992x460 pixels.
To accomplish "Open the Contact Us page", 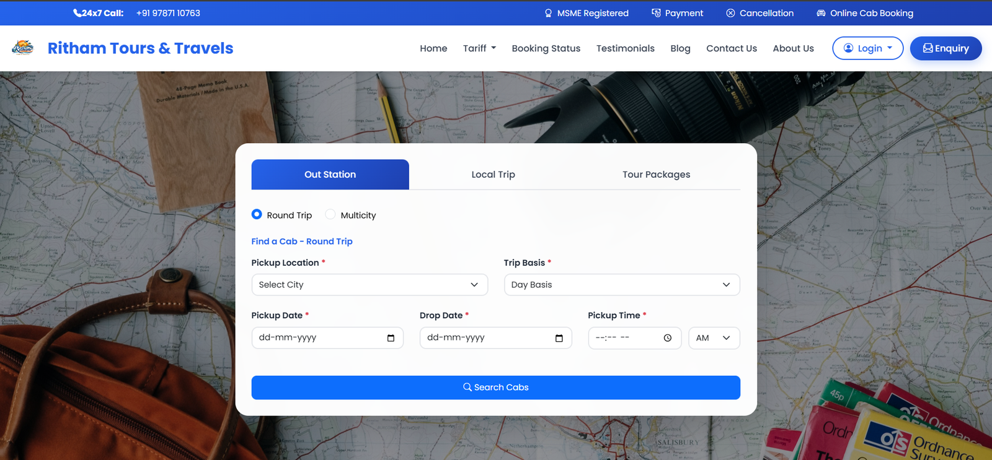I will click(x=732, y=48).
